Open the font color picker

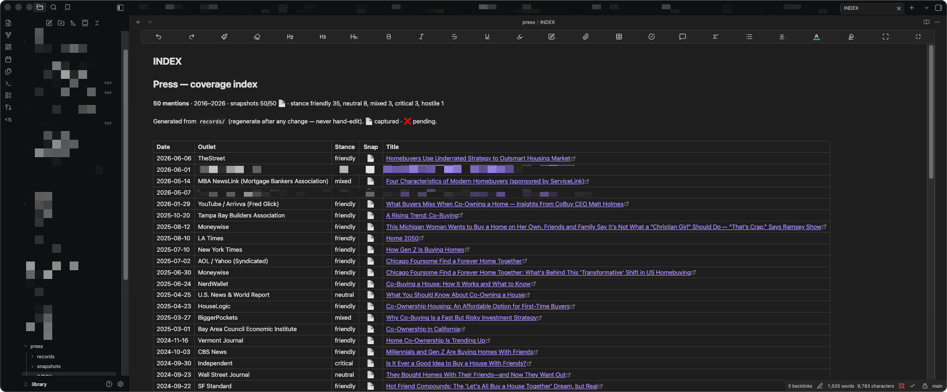coord(816,36)
